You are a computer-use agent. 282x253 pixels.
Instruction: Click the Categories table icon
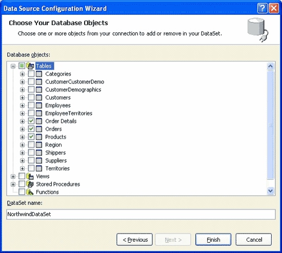[x=39, y=74]
